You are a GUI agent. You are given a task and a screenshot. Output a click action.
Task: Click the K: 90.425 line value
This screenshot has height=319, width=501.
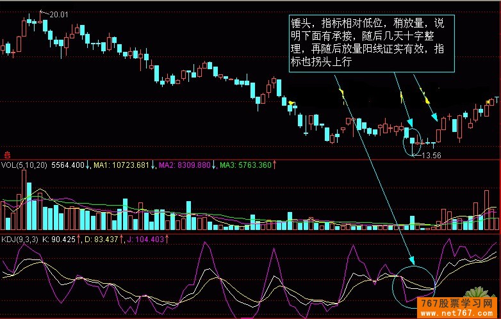coord(63,239)
